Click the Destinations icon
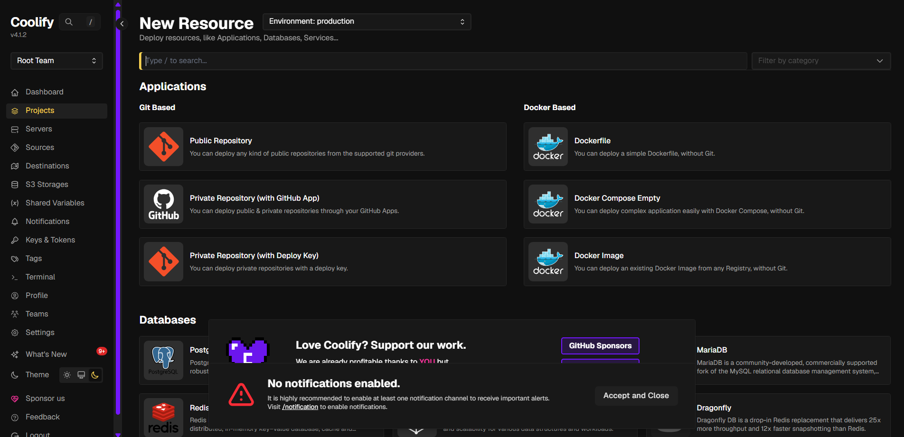904x437 pixels. [15, 166]
